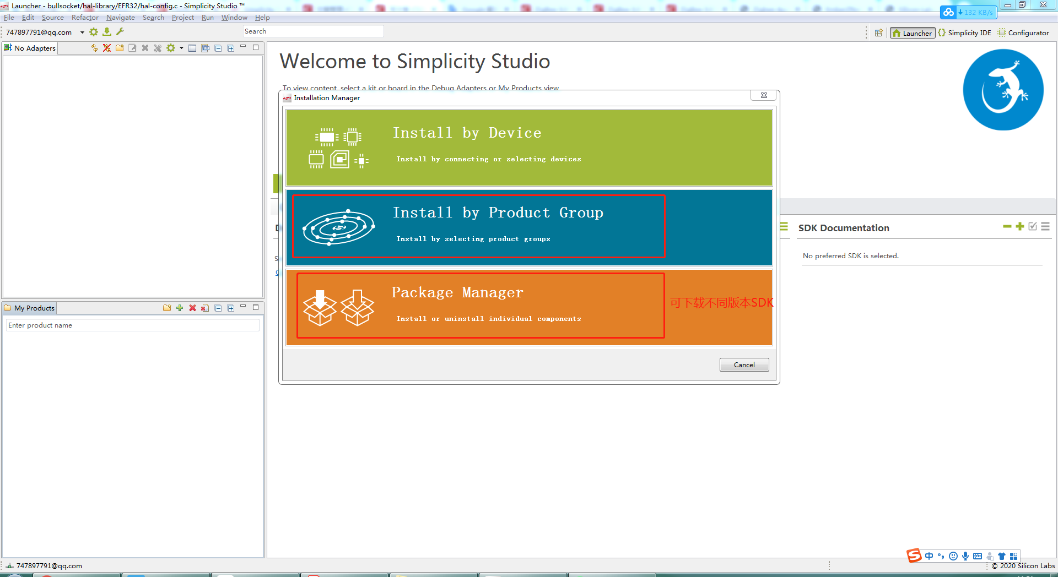Open the Package Manager option
1058x577 pixels.
[x=529, y=307]
